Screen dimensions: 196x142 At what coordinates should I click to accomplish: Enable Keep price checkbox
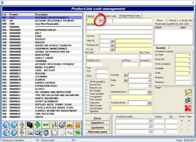pyautogui.click(x=87, y=102)
